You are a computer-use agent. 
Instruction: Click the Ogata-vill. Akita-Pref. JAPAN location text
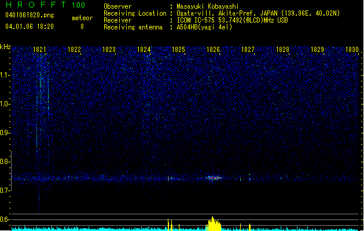point(258,13)
